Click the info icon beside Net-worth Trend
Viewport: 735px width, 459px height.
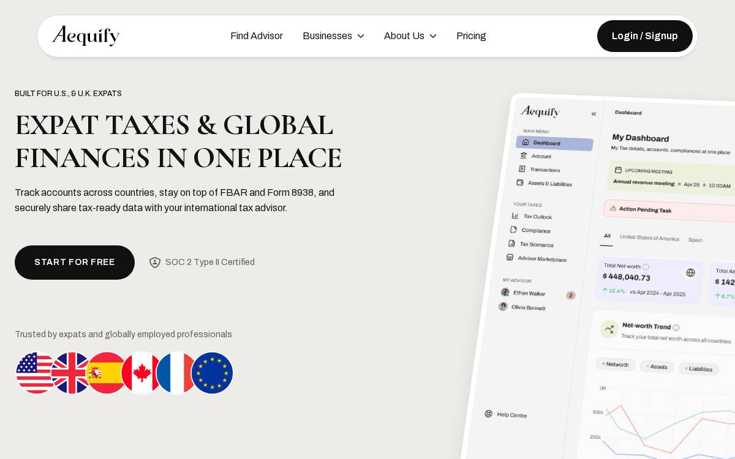tap(676, 327)
